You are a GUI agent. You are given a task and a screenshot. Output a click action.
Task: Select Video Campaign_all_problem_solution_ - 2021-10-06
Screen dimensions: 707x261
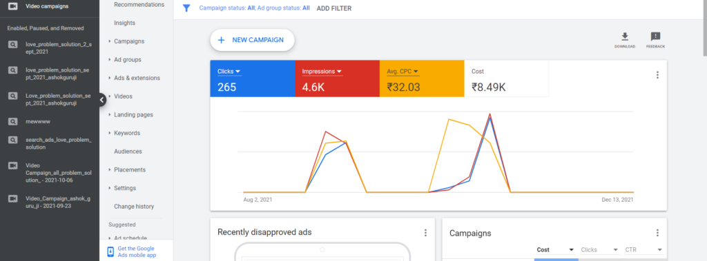pos(59,173)
